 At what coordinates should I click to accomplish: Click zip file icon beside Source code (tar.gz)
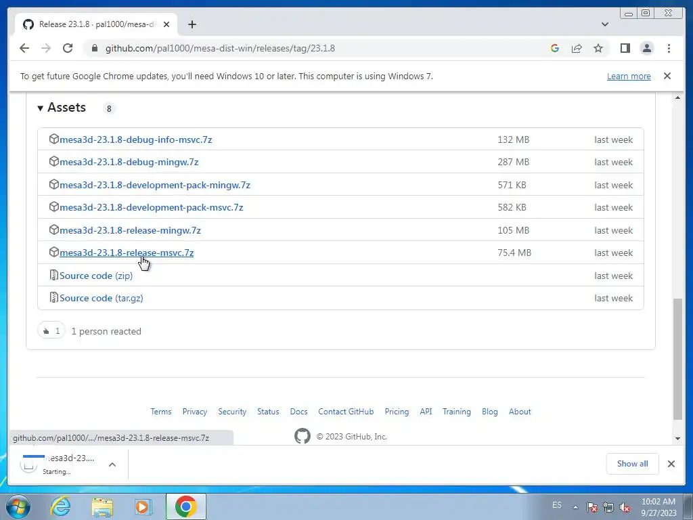[54, 298]
